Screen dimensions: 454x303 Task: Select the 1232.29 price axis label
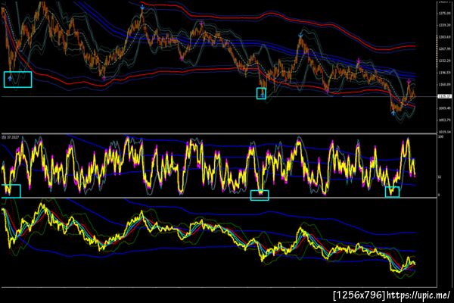click(445, 61)
